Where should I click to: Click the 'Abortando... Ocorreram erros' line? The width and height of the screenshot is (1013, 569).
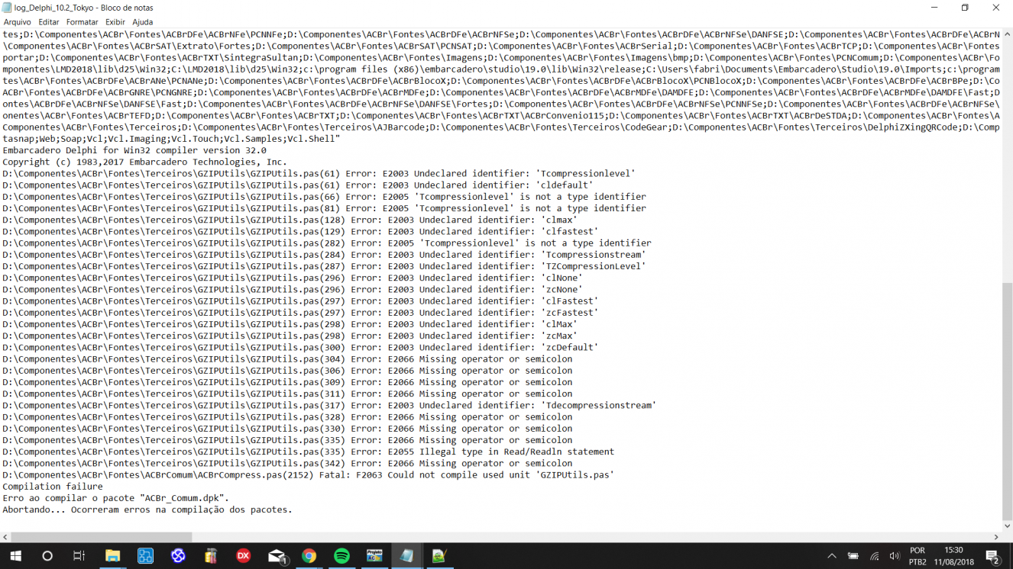click(147, 510)
